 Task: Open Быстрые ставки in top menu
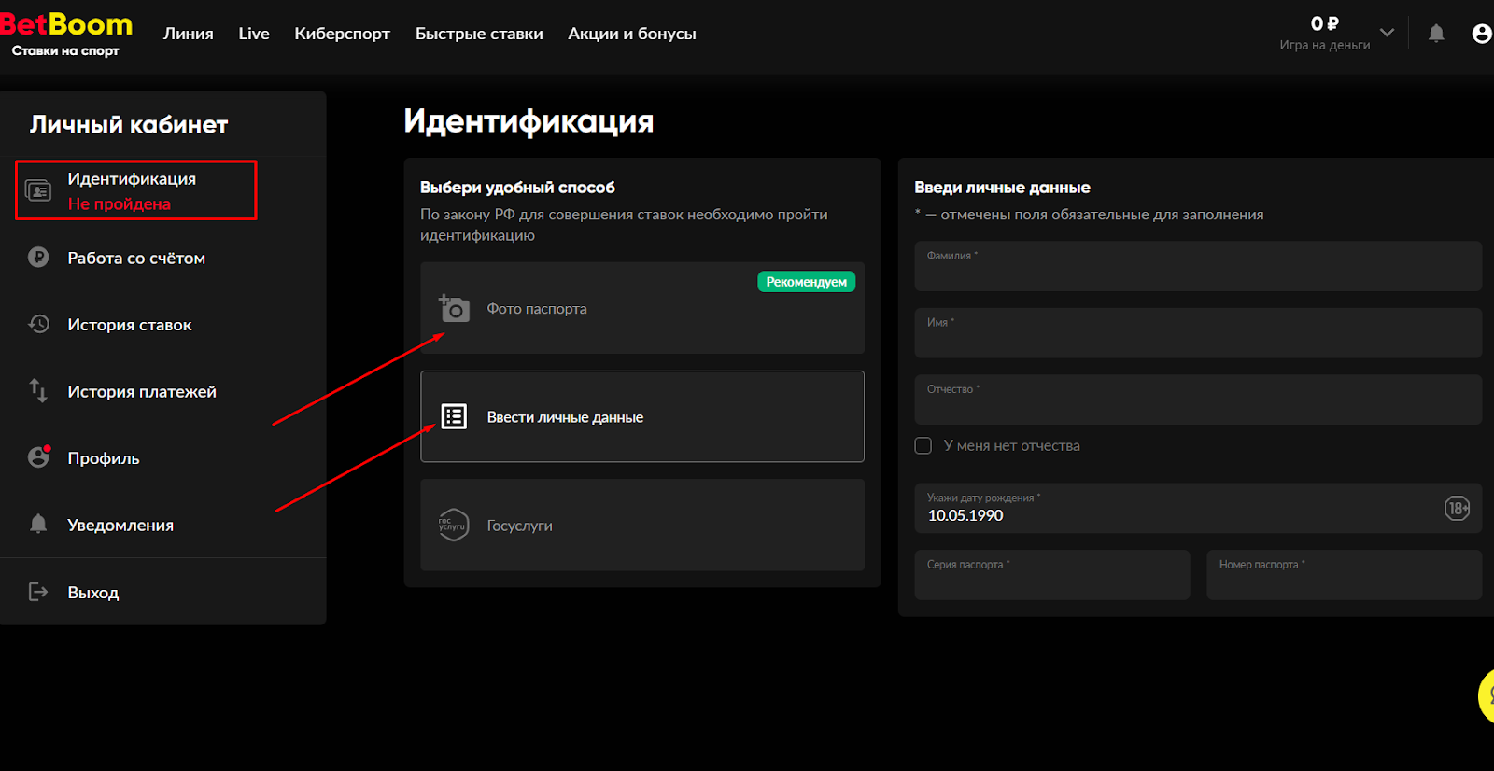point(479,34)
